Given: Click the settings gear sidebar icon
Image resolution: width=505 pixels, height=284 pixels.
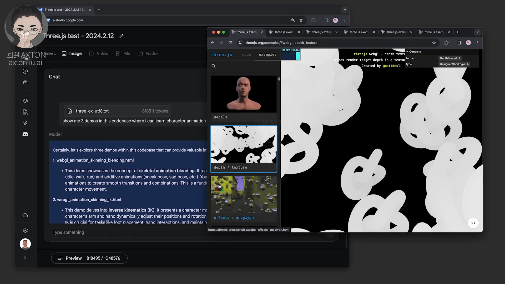Looking at the screenshot, I should pos(25,230).
